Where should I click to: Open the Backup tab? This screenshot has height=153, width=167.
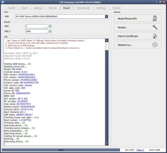click(x=38, y=8)
